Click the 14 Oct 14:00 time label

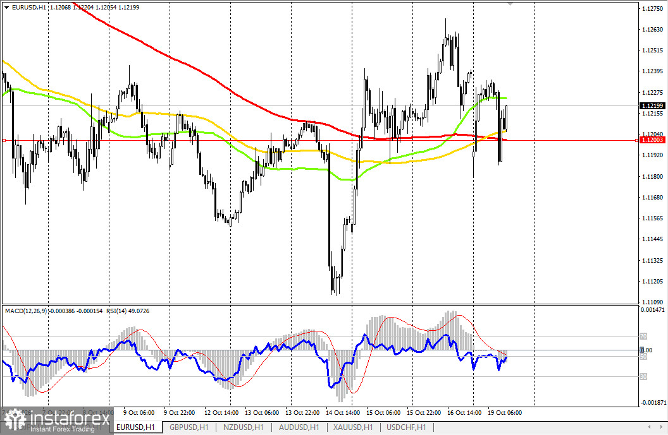pyautogui.click(x=342, y=412)
